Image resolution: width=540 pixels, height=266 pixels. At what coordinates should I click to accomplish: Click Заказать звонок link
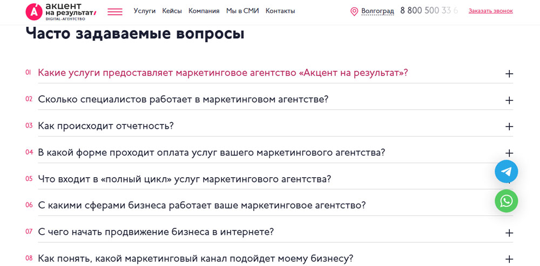click(490, 11)
